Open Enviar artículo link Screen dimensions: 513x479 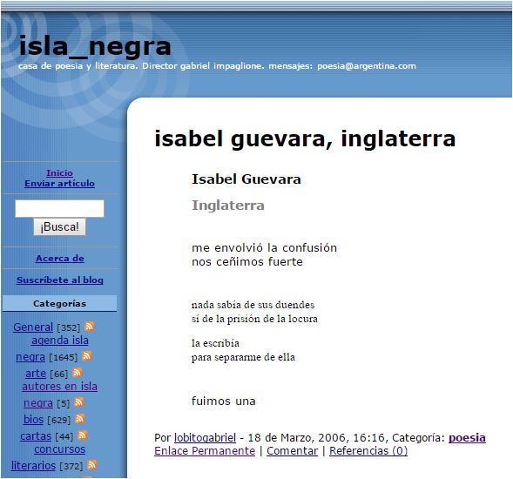click(x=59, y=183)
